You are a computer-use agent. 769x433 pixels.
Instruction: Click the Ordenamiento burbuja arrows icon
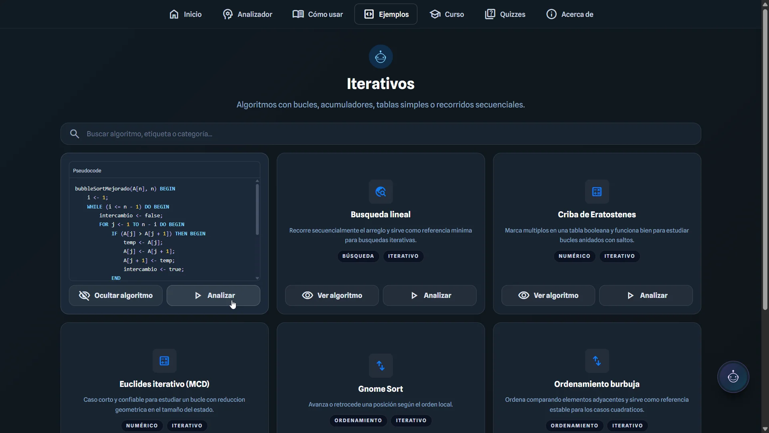597,361
